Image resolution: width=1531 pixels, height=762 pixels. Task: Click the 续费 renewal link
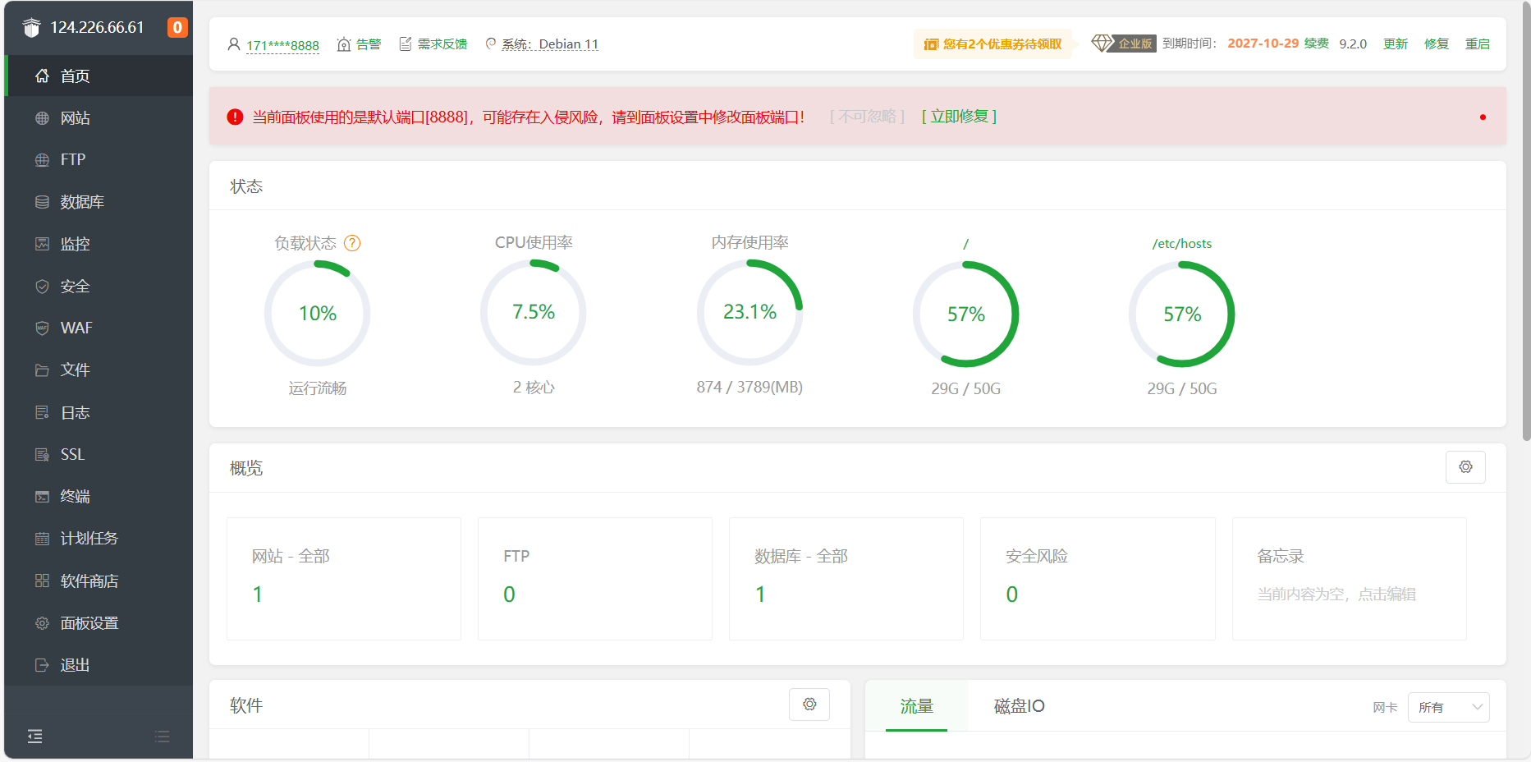pyautogui.click(x=1316, y=44)
